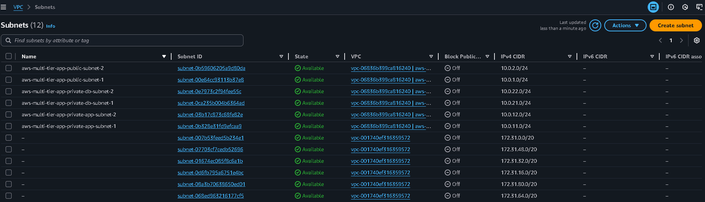Open the Actions dropdown
705x202 pixels.
coord(625,25)
